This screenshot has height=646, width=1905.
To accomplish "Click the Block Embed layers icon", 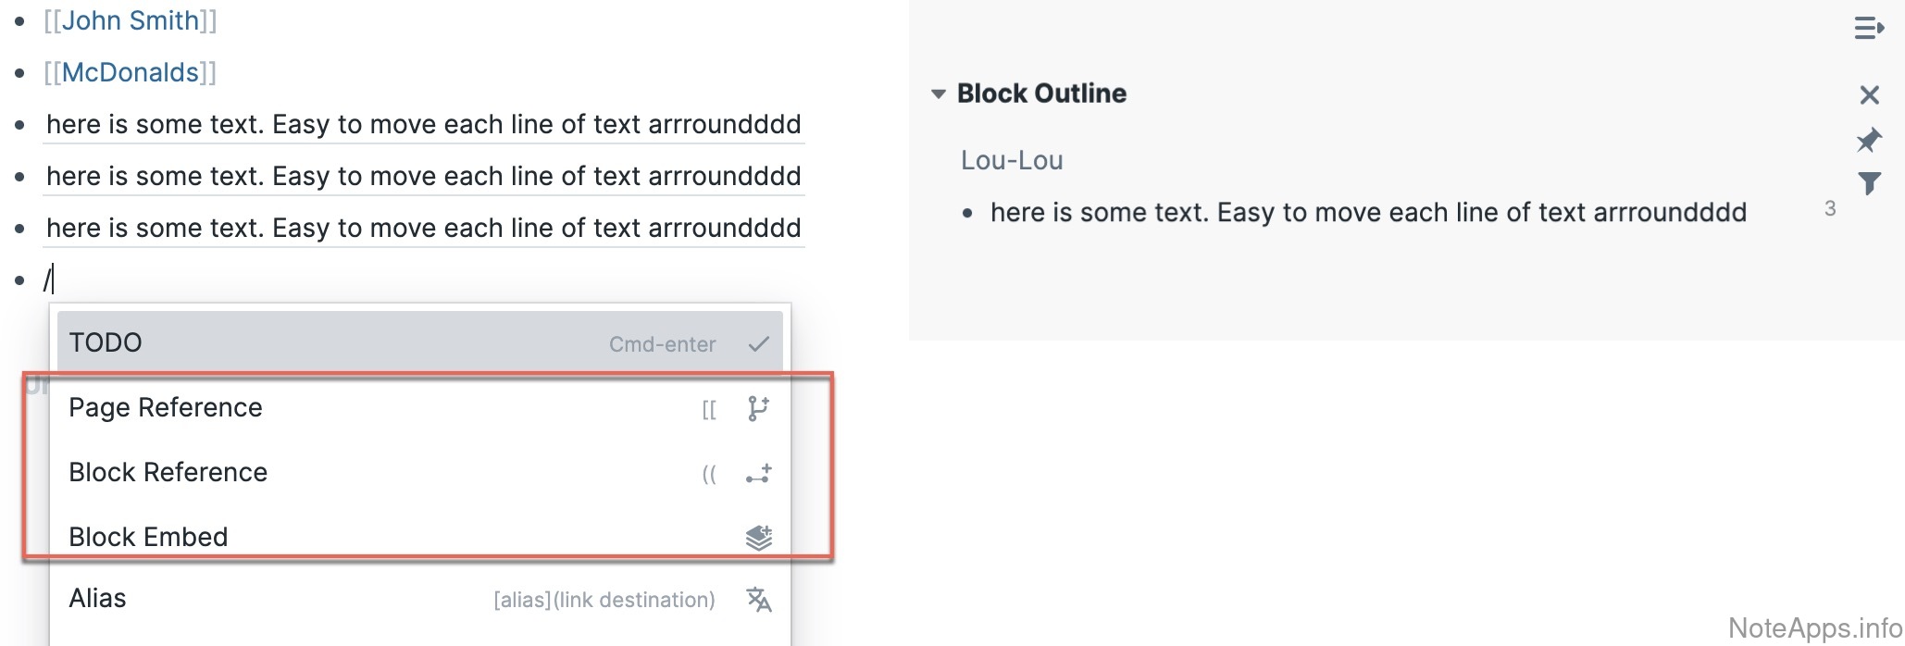I will pyautogui.click(x=758, y=538).
